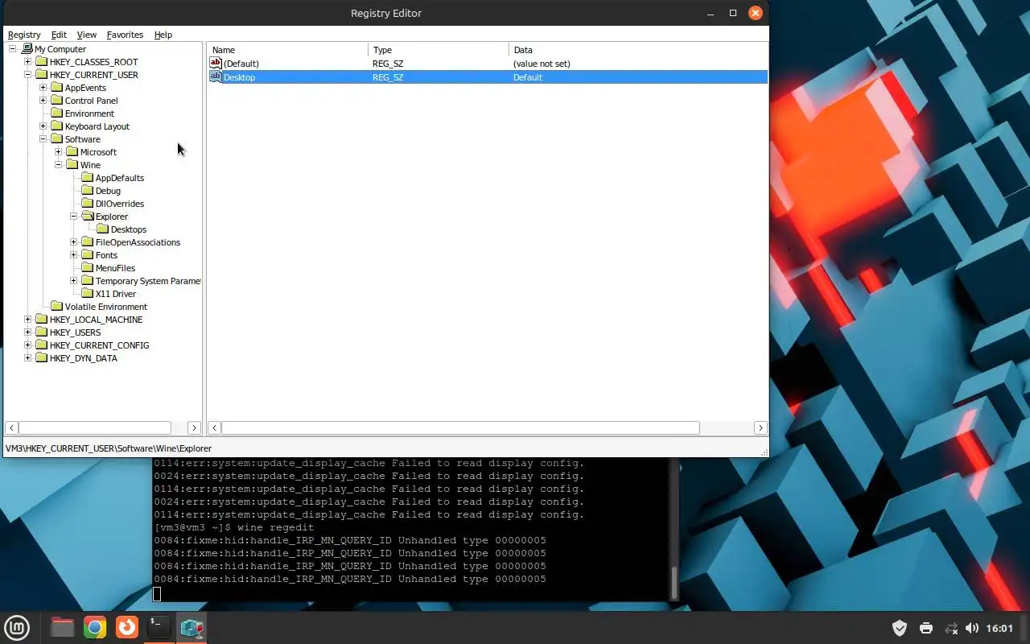Click the HKEY_CLASSES_ROOT folder icon
This screenshot has height=644, width=1030.
[x=42, y=62]
